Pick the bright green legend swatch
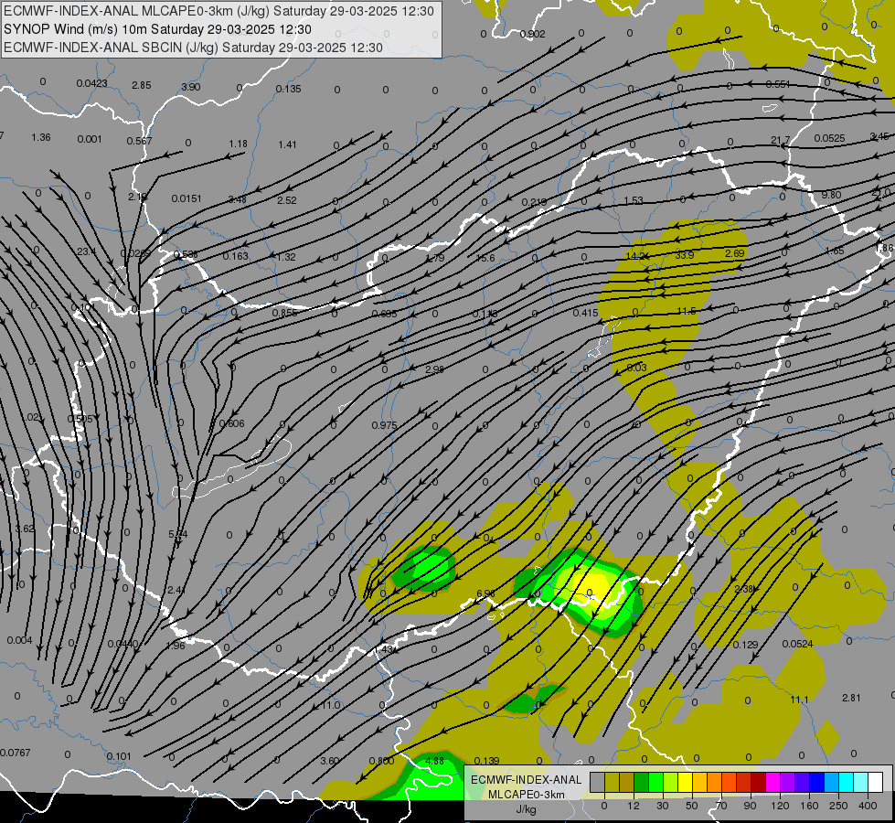The height and width of the screenshot is (823, 895). [x=655, y=782]
